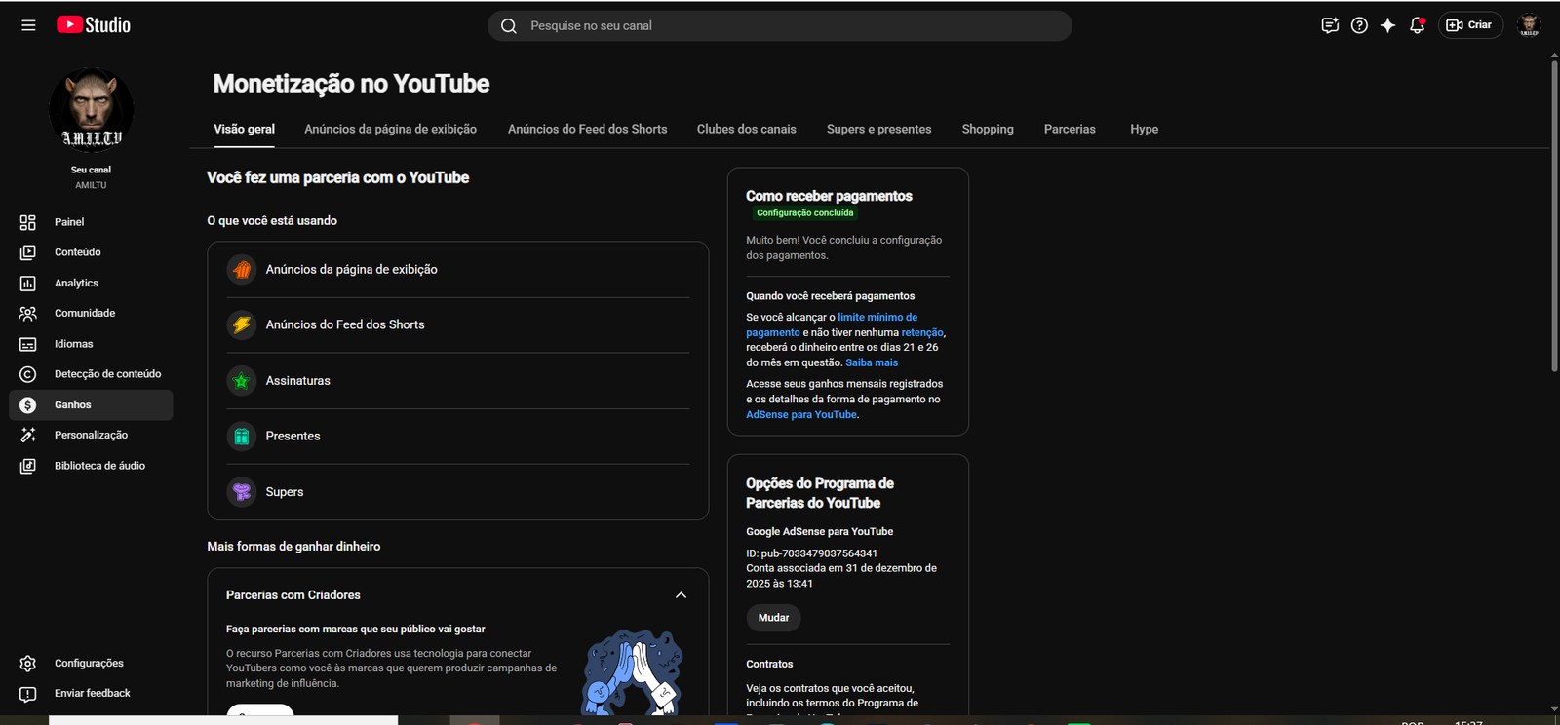
Task: Click the Configuração concluída status badge
Action: coord(804,213)
